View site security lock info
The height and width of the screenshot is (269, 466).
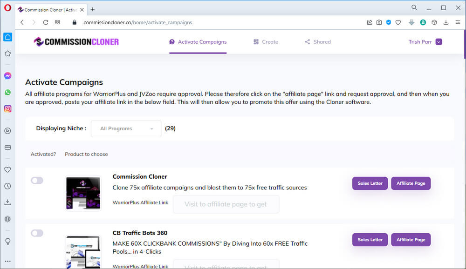point(75,22)
